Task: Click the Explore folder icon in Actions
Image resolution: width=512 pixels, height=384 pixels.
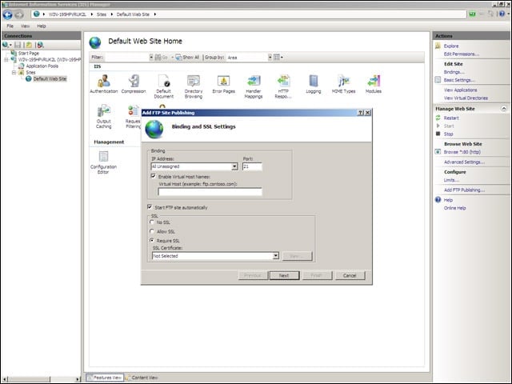Action: coord(438,46)
